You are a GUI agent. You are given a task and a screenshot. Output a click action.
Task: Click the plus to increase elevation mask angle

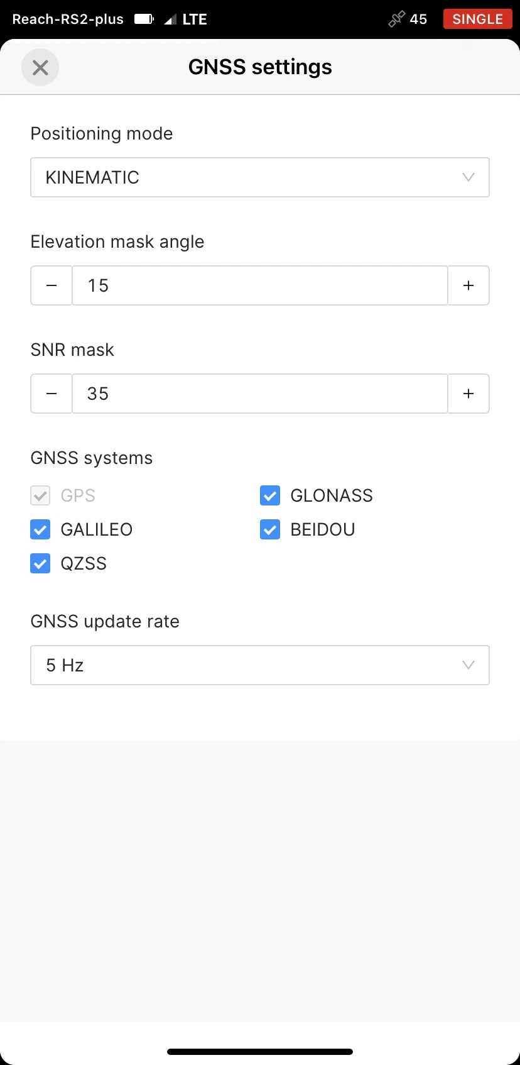tap(469, 285)
